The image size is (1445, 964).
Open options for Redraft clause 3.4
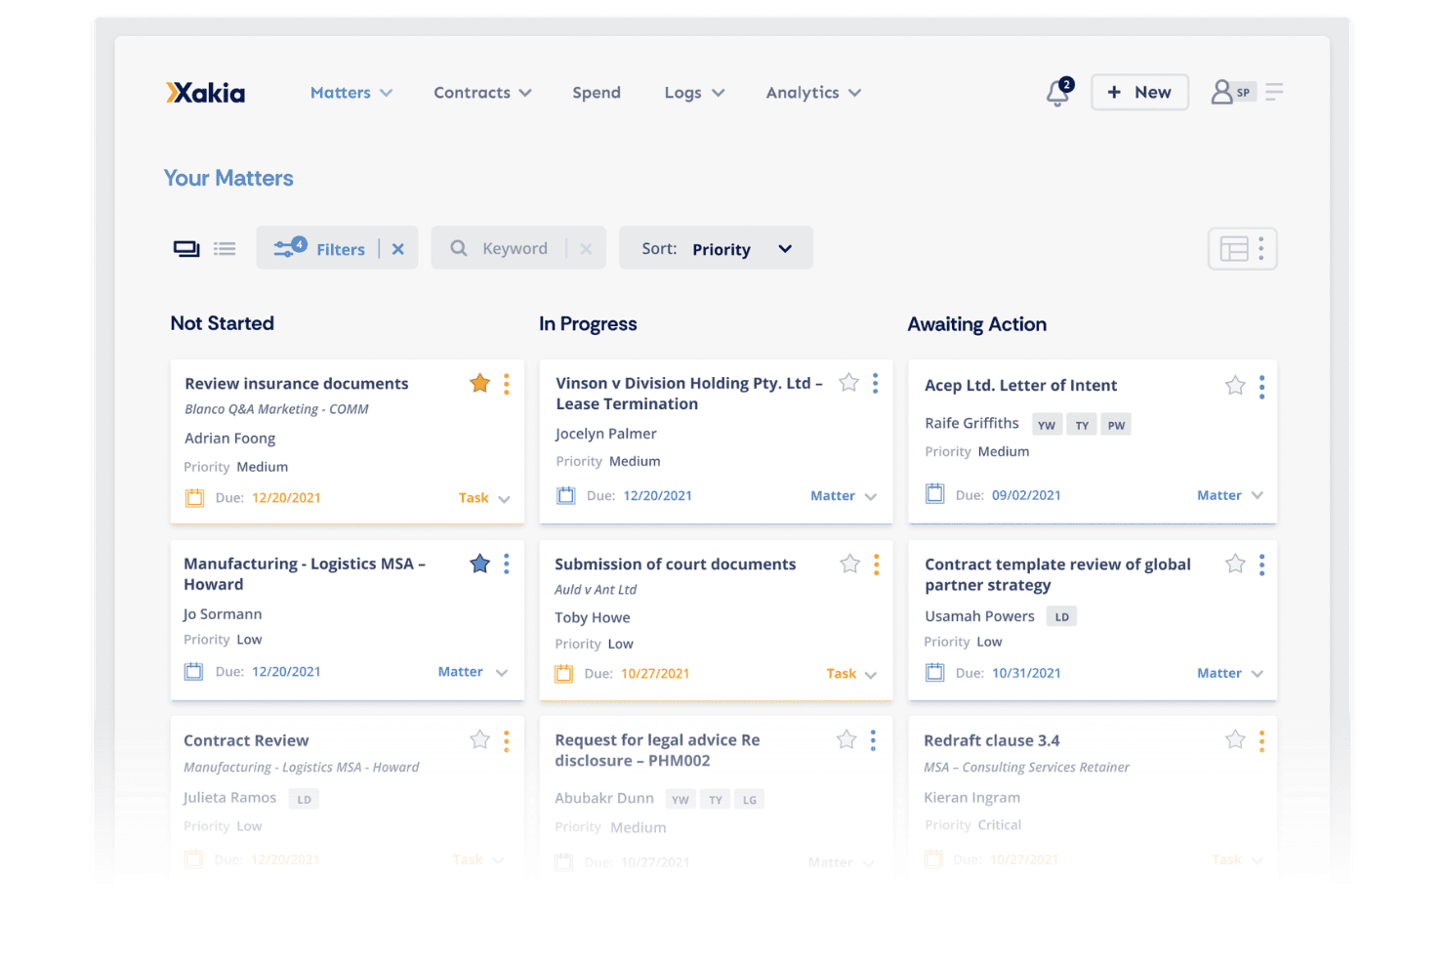(x=1261, y=741)
